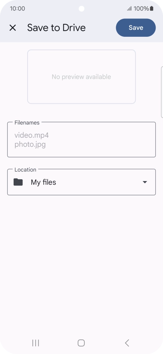The width and height of the screenshot is (163, 354).
Task: Tap the Home navigation button
Action: (x=81, y=343)
